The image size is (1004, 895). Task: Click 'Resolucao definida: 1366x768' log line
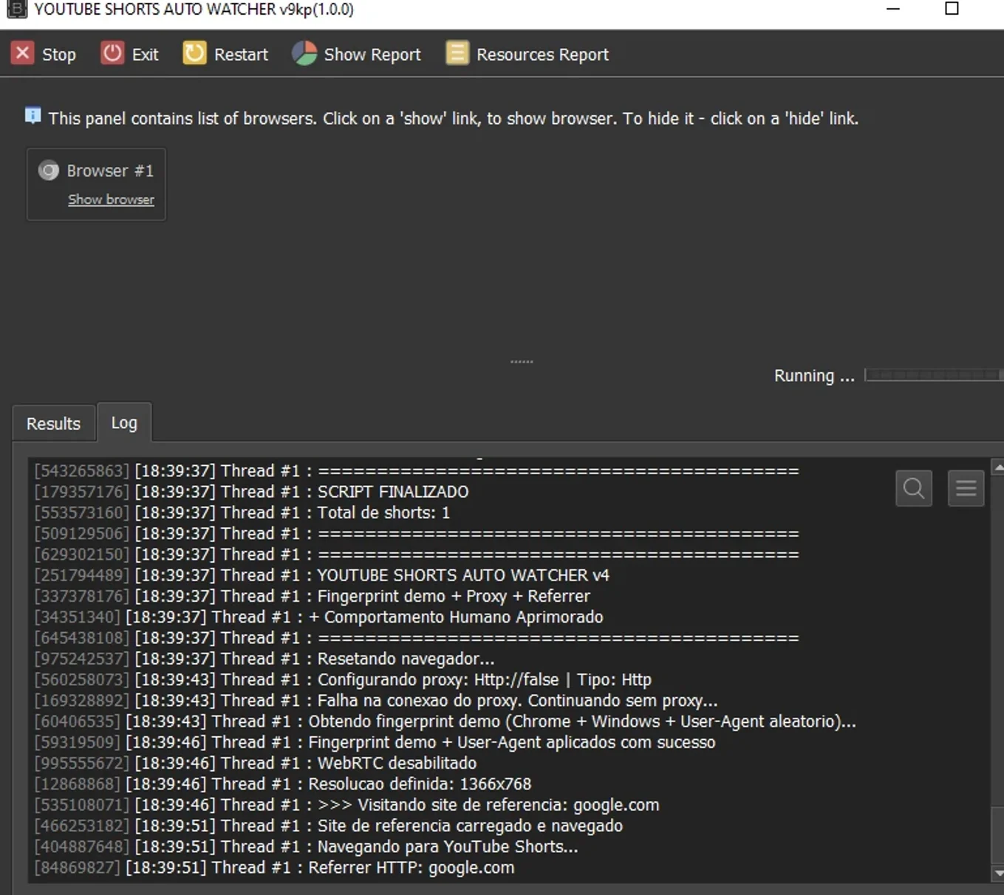(420, 784)
